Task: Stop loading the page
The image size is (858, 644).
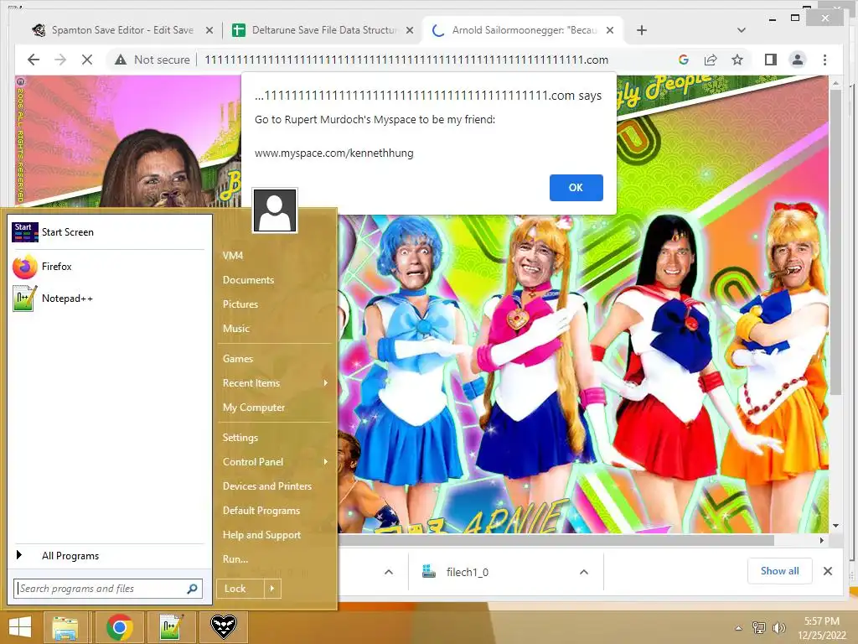Action: [x=87, y=60]
